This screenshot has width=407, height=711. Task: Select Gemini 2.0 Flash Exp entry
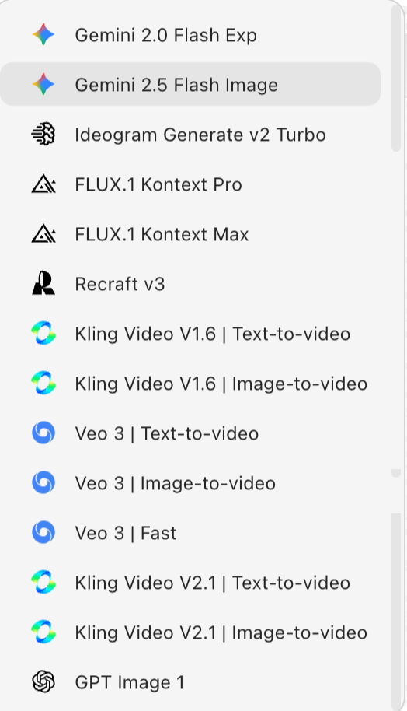coord(190,34)
